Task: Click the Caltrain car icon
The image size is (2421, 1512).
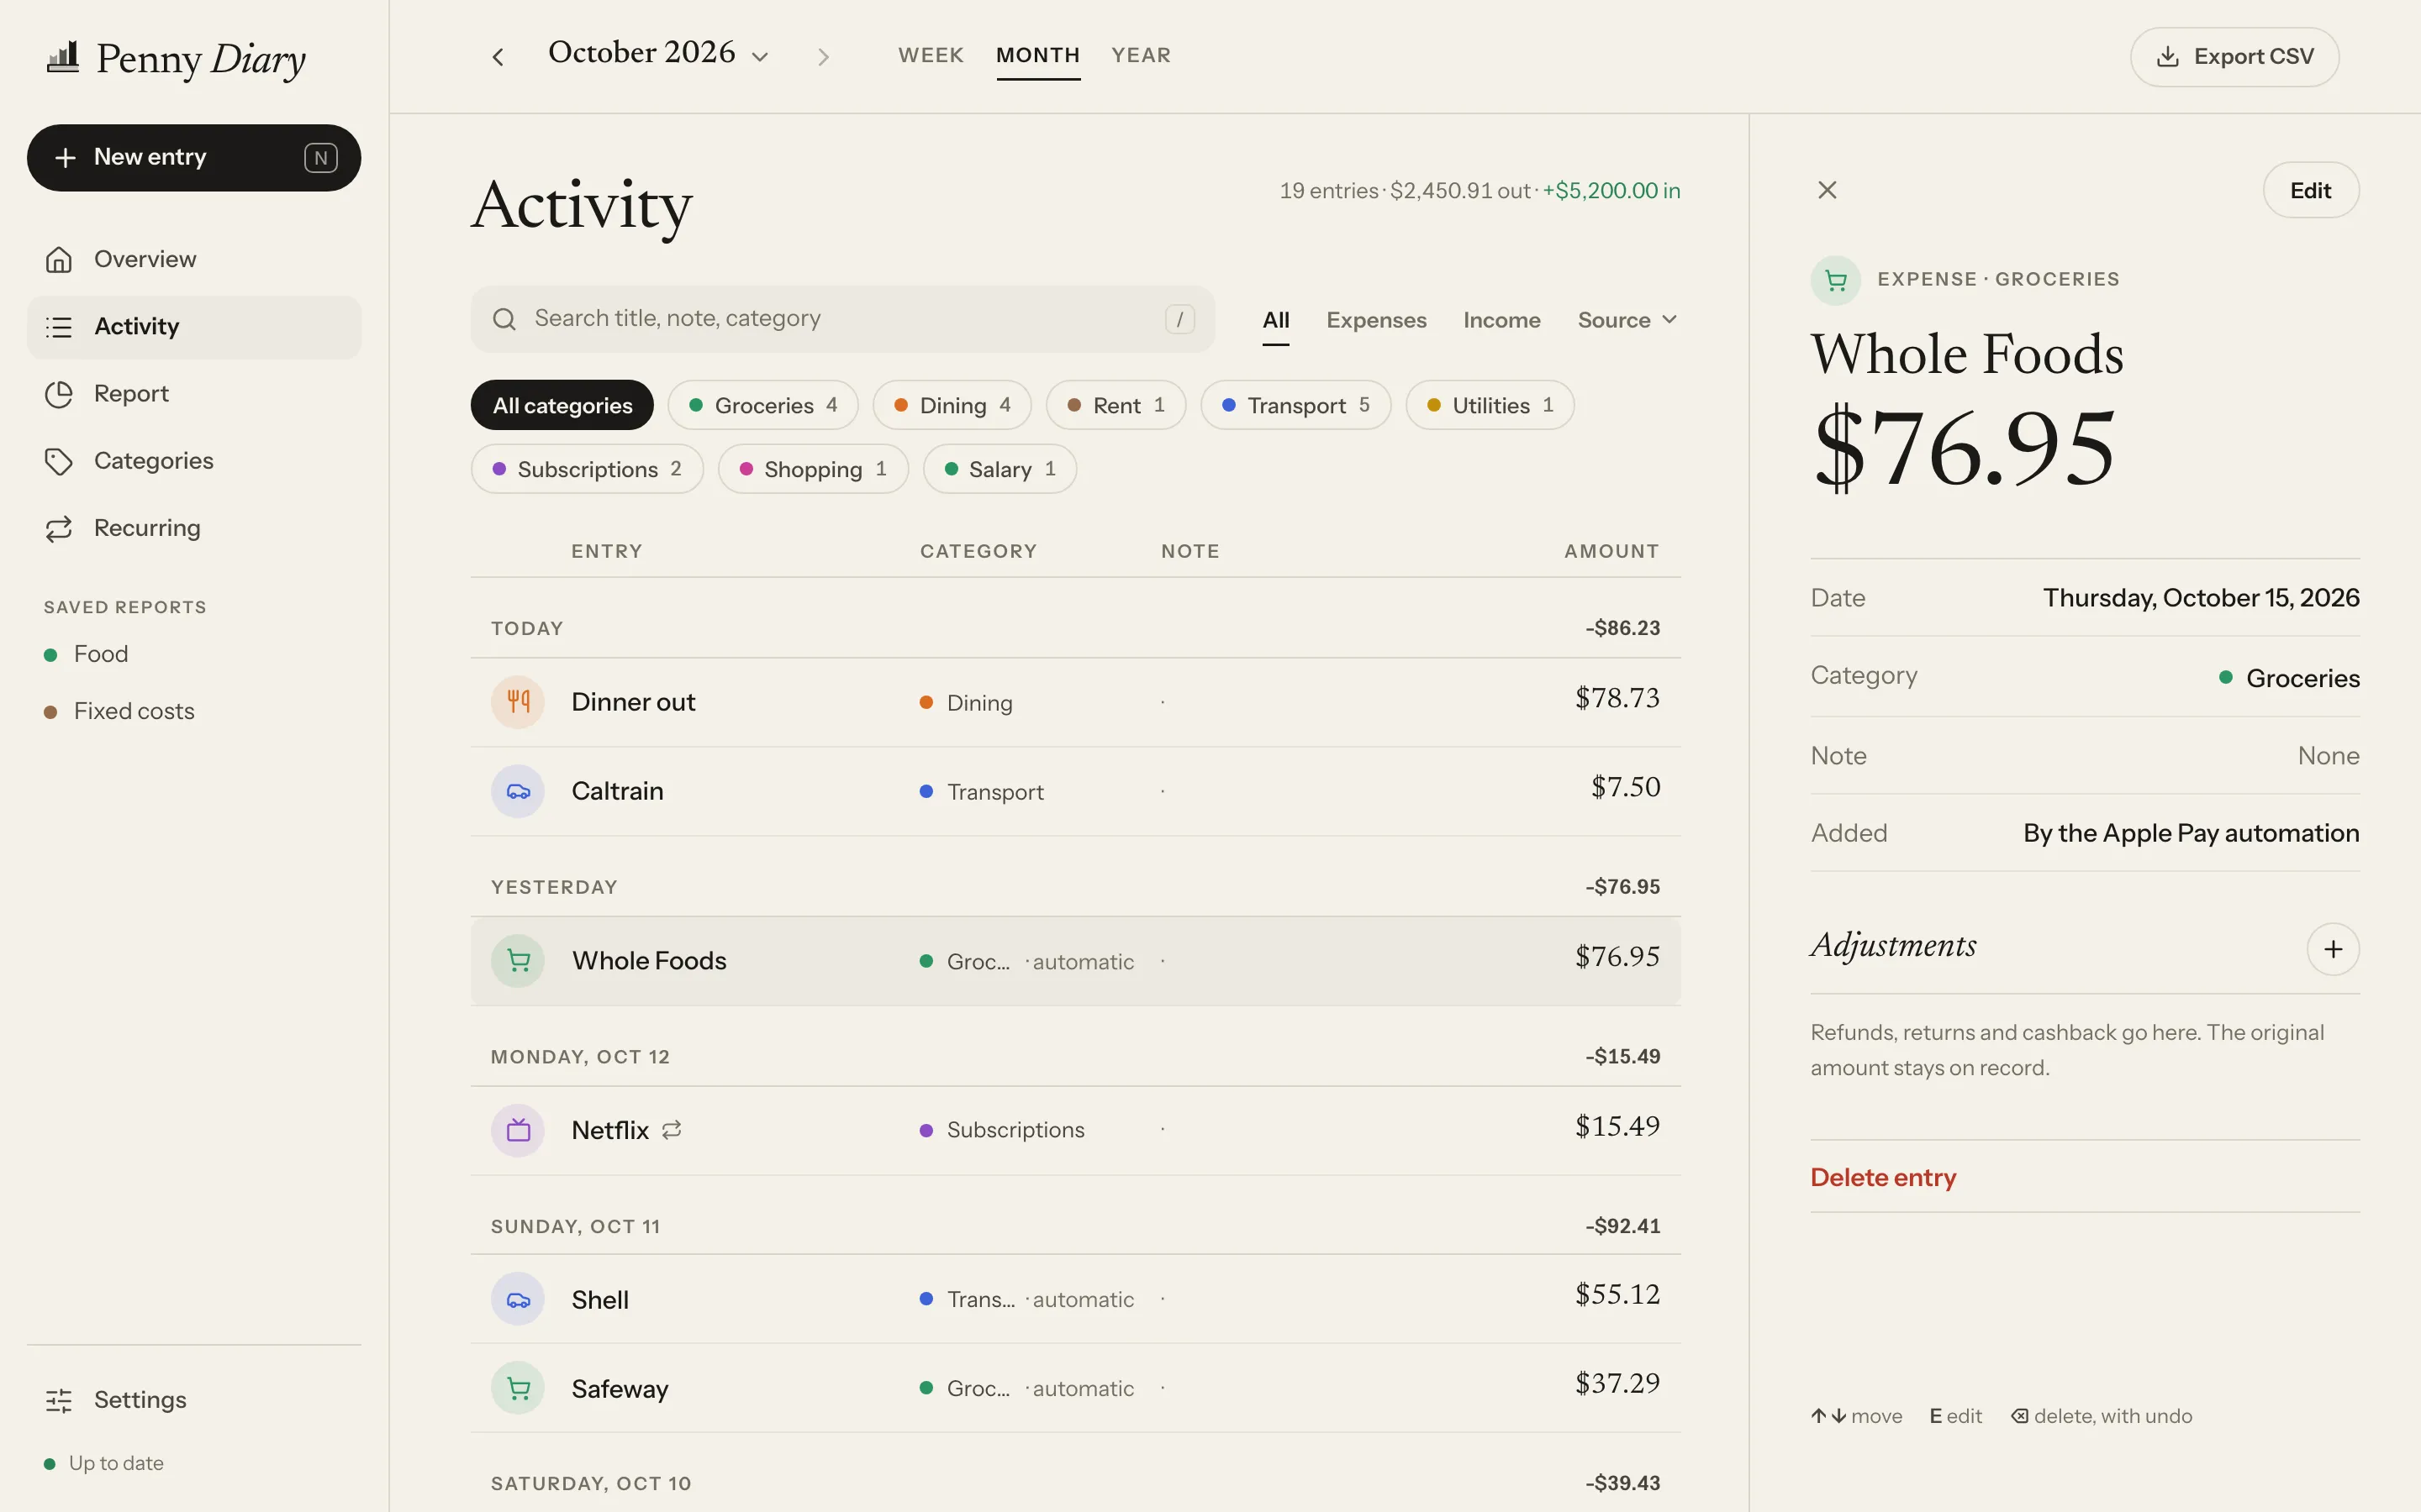Action: 517,791
